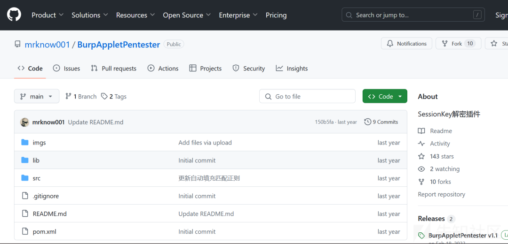The height and width of the screenshot is (244, 508).
Task: Open the BurpAppletPentester repository link
Action: pyautogui.click(x=119, y=45)
